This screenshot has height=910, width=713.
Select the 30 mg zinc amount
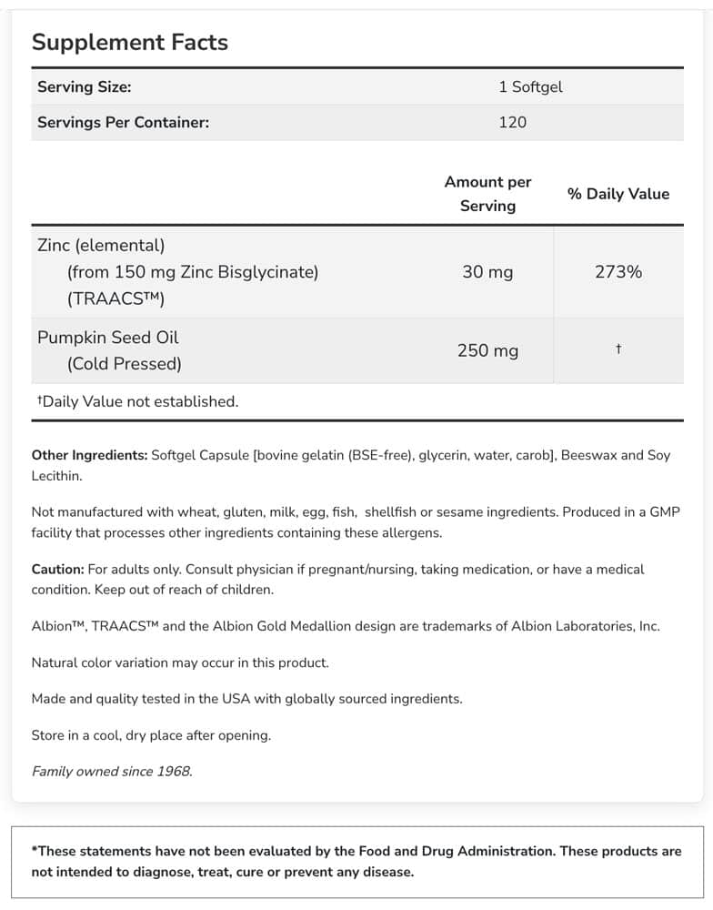click(487, 271)
